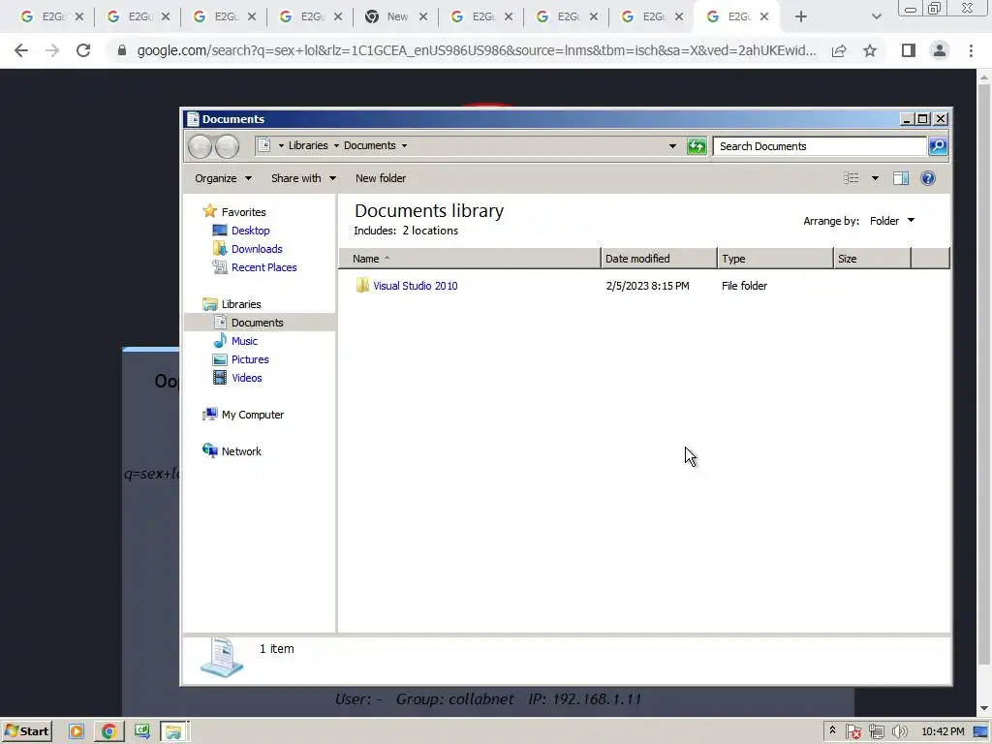Viewport: 992px width, 744px height.
Task: Switch to the first E2Gu Chrome tab
Action: point(50,16)
